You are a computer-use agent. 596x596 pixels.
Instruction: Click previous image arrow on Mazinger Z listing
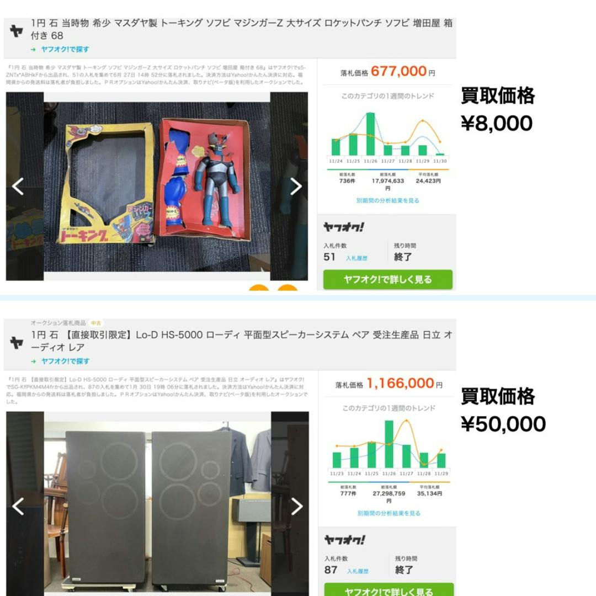(x=18, y=187)
